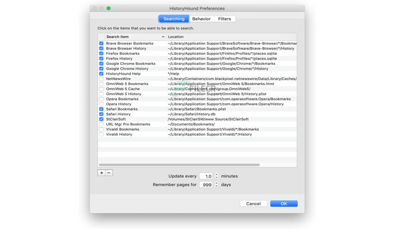Select the Google Chrome History row label

click(x=127, y=69)
